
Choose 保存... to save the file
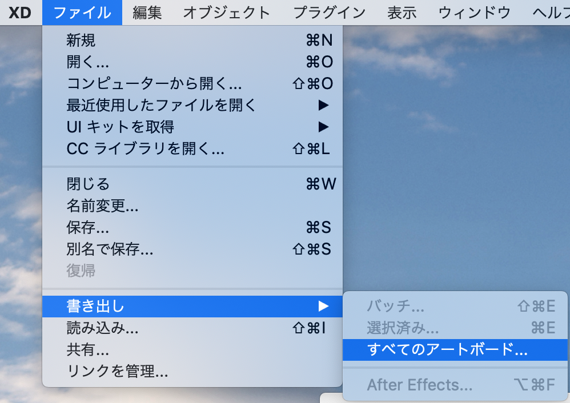coord(192,228)
